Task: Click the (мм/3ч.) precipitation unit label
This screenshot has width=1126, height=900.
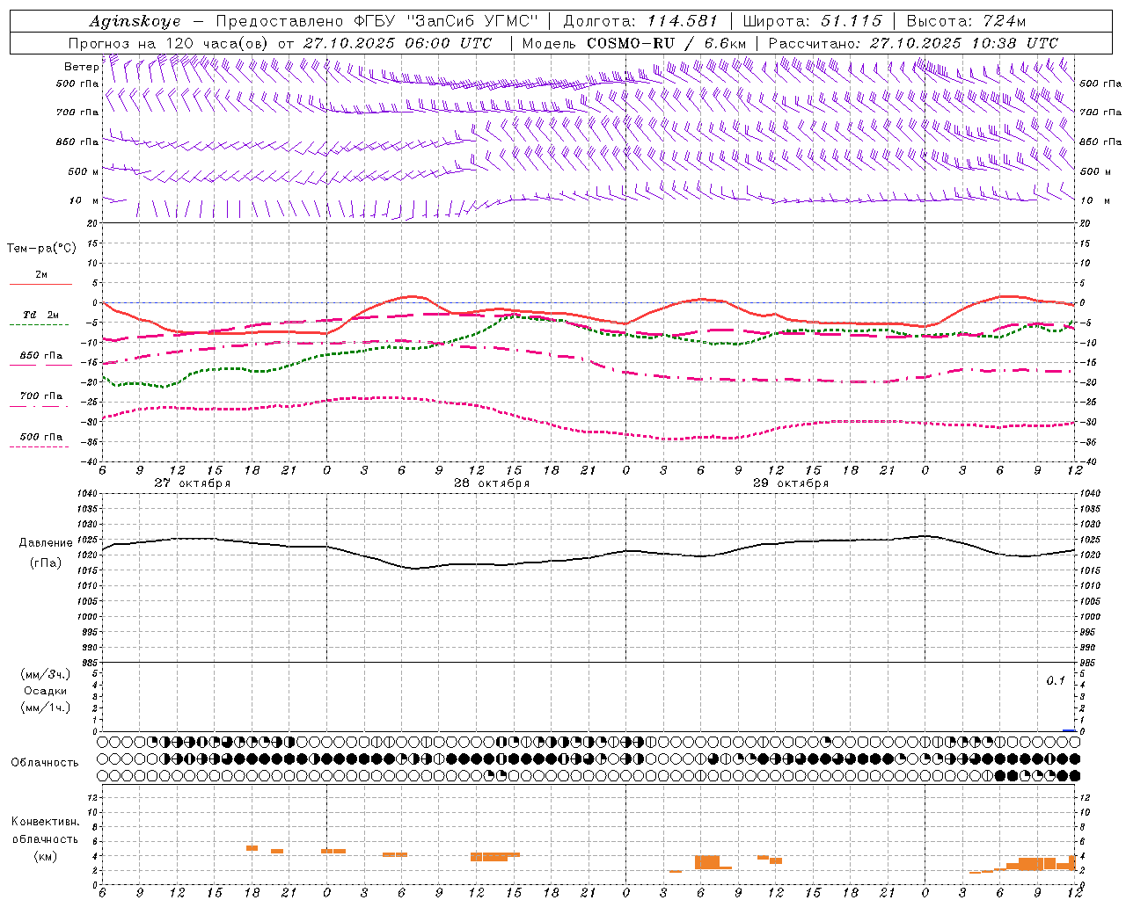Action: click(x=45, y=674)
